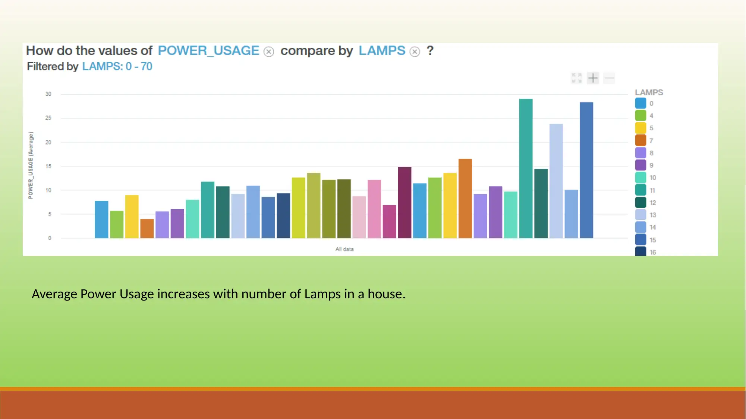Image resolution: width=746 pixels, height=419 pixels.
Task: Click the fit-to-screen expand arrows icon
Action: (x=576, y=78)
